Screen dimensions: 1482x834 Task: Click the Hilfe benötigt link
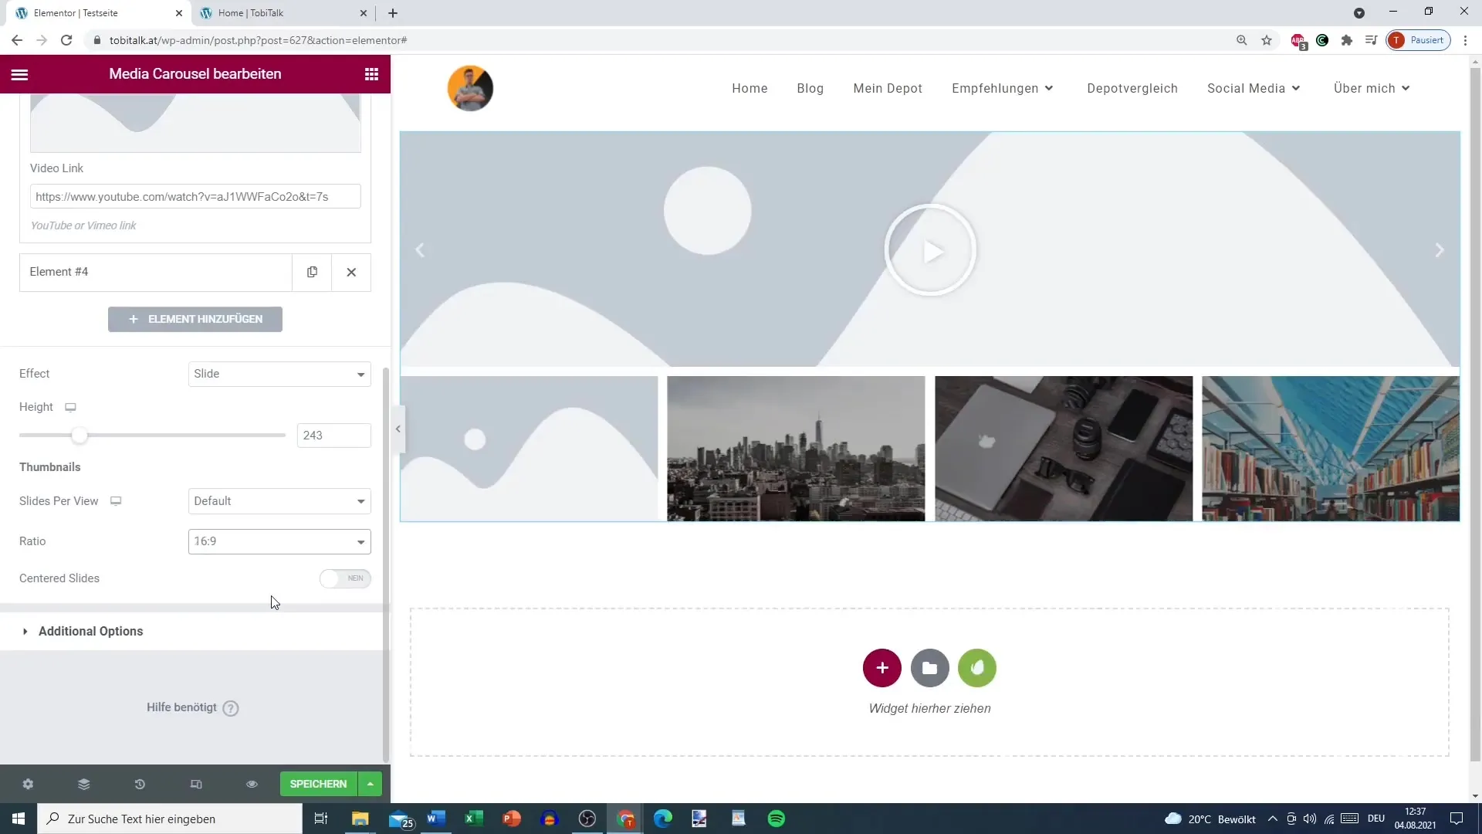coord(181,707)
